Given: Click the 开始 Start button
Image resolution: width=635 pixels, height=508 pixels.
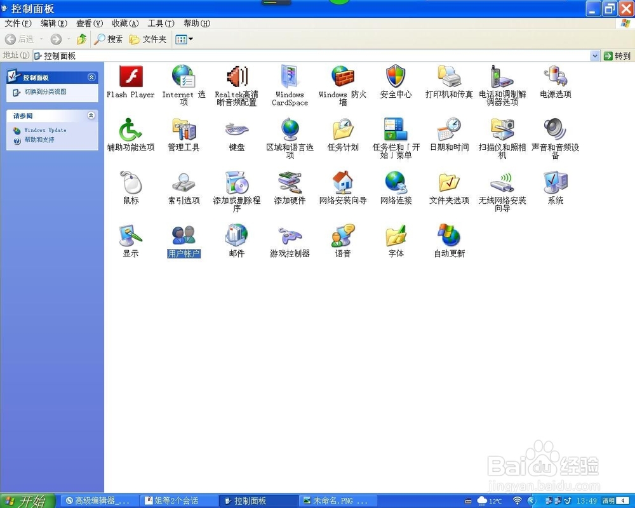Looking at the screenshot, I should [x=27, y=501].
